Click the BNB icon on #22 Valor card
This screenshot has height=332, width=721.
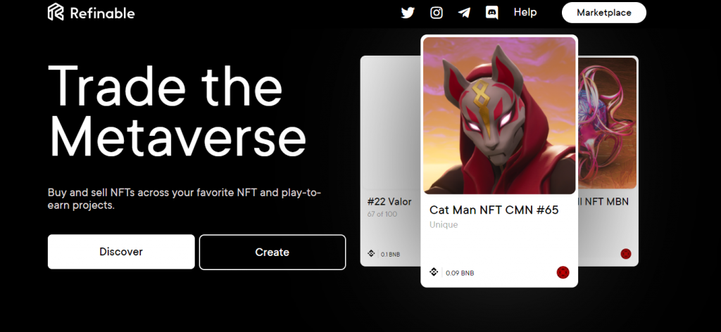(371, 253)
